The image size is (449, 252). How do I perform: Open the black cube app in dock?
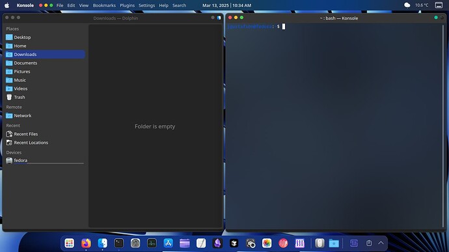(x=234, y=243)
